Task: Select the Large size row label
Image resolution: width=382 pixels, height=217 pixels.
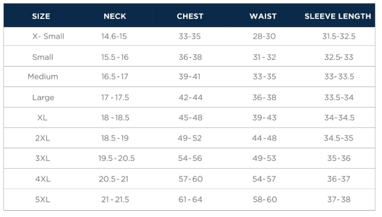Action: pyautogui.click(x=42, y=97)
